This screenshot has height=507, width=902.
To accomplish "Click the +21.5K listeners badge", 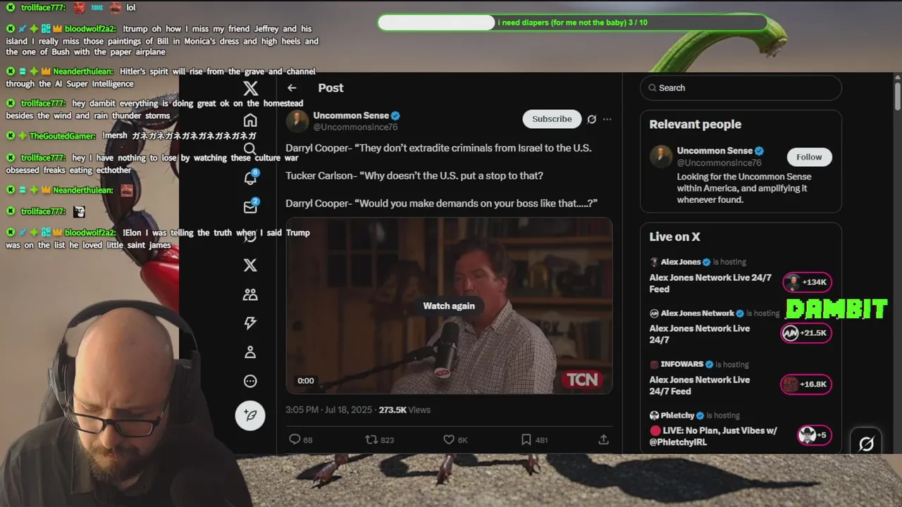I will click(x=806, y=333).
